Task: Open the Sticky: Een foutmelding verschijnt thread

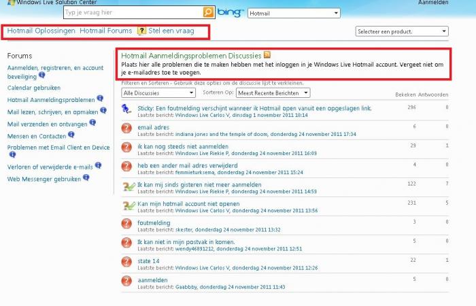Action: click(x=254, y=108)
